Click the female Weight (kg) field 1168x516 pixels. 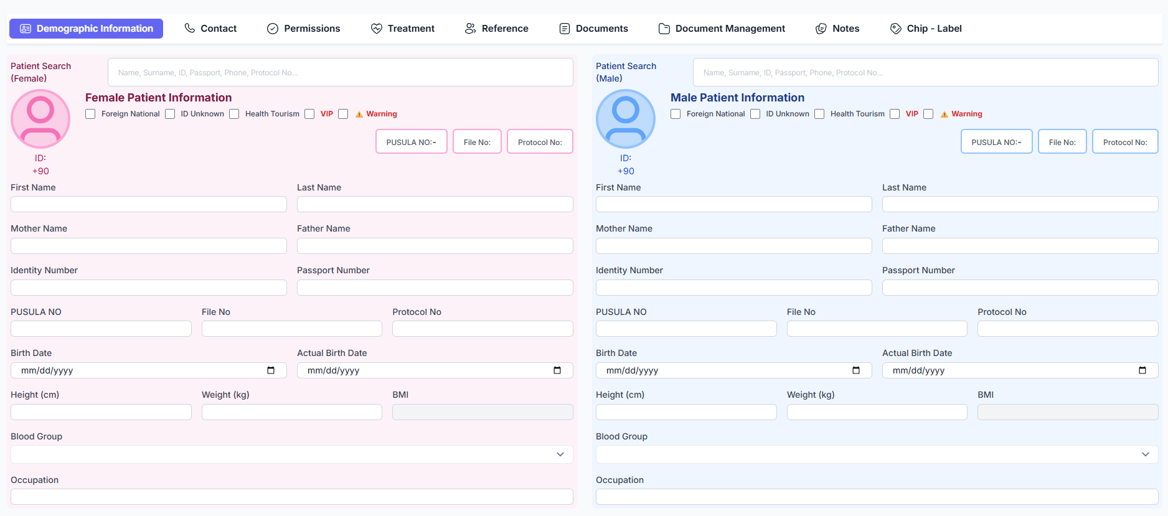click(x=292, y=412)
